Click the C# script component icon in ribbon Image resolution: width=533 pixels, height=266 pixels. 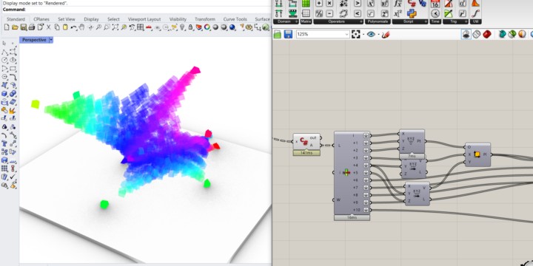pyautogui.click(x=412, y=4)
